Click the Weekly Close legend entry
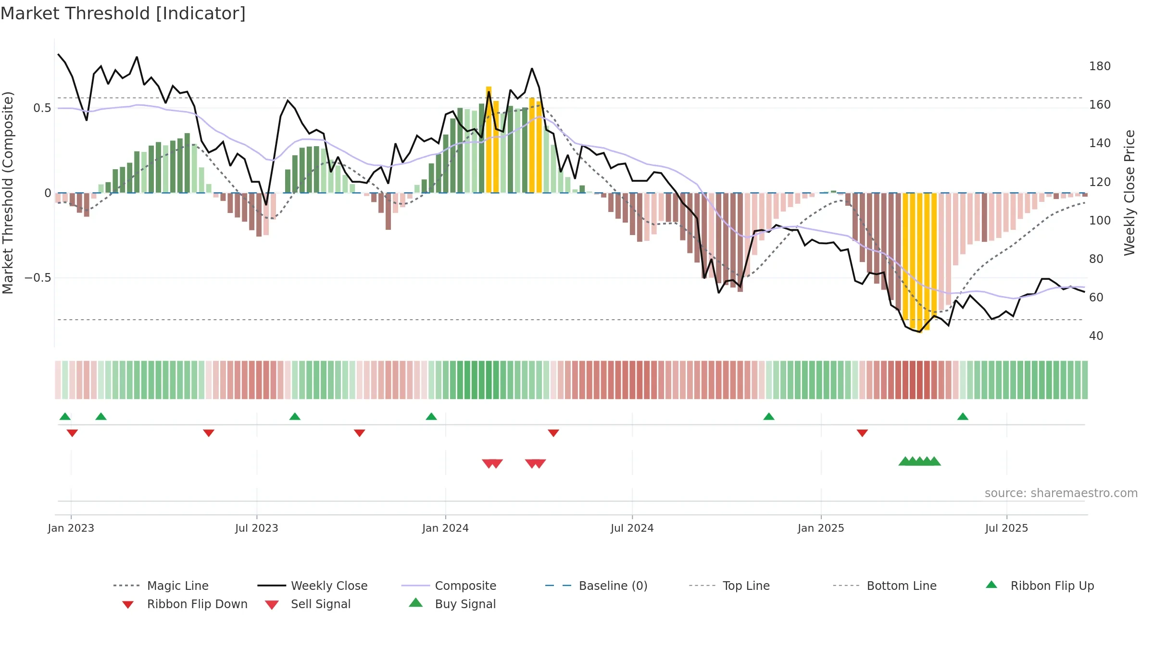The width and height of the screenshot is (1154, 649). point(313,586)
